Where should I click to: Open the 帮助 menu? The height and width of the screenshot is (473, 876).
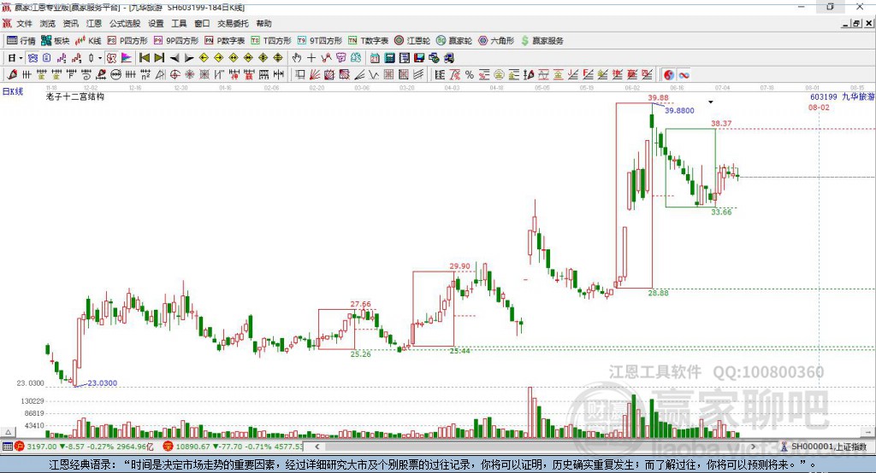point(263,23)
